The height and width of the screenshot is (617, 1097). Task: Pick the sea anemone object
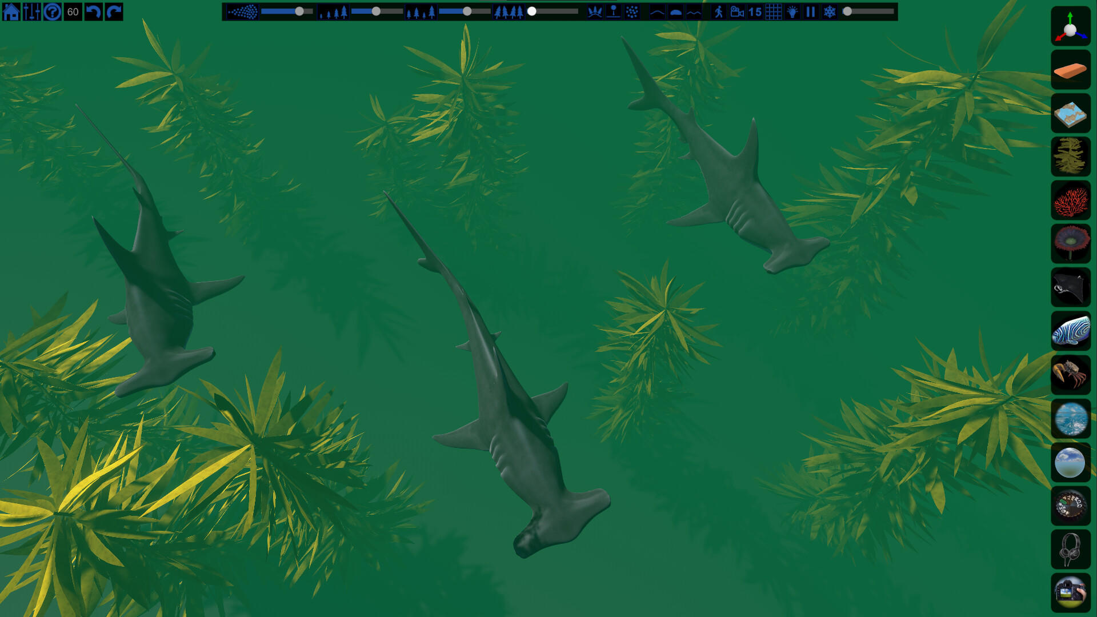[x=1071, y=243]
